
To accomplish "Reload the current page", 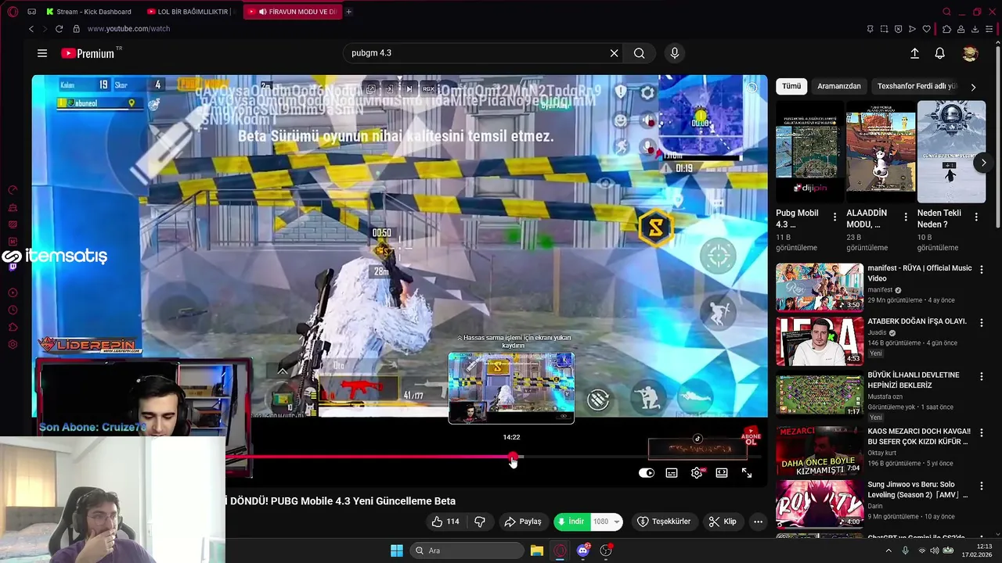I will tap(59, 29).
